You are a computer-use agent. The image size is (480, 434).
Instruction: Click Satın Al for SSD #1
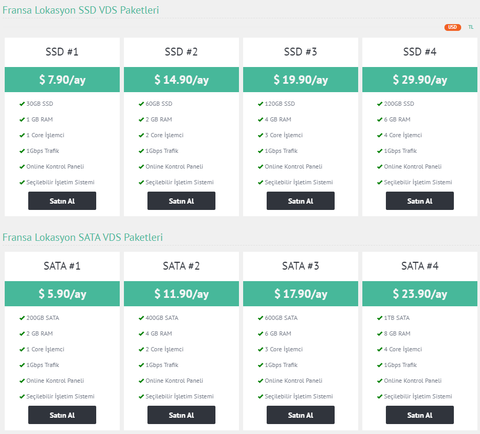(x=62, y=201)
